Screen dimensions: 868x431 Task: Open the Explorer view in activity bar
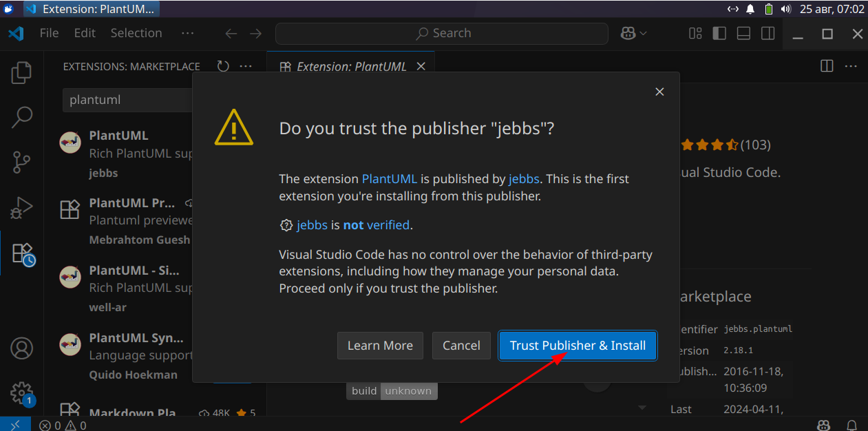pyautogui.click(x=22, y=72)
